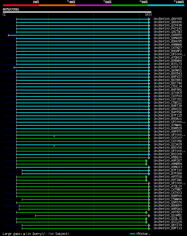Image resolution: width=187 pixels, height=236 pixels.
Task: Click the arrowhead ending the A9NRR4 alignment
Action: pyautogui.click(x=147, y=164)
